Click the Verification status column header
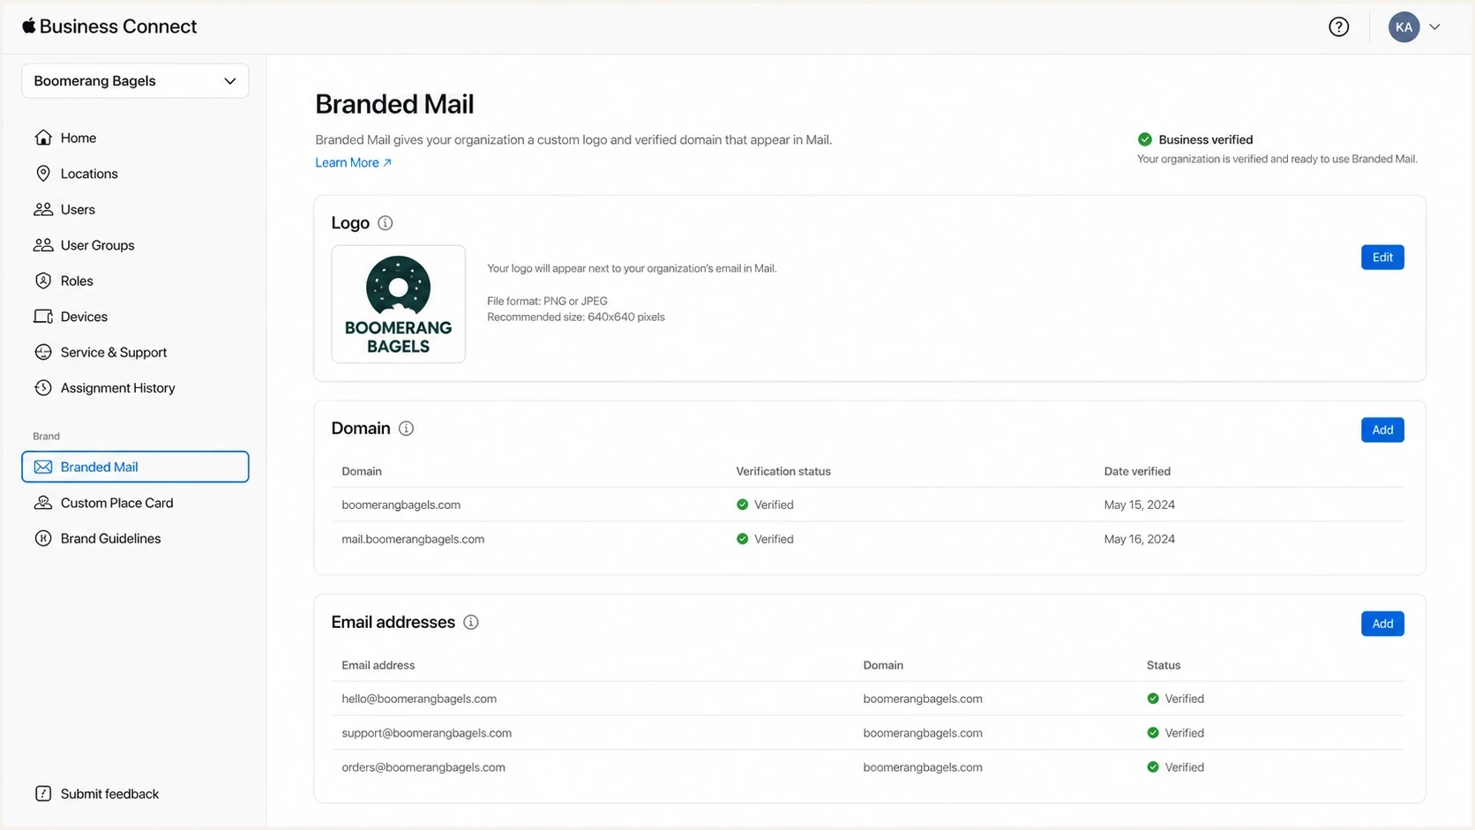 pos(783,471)
